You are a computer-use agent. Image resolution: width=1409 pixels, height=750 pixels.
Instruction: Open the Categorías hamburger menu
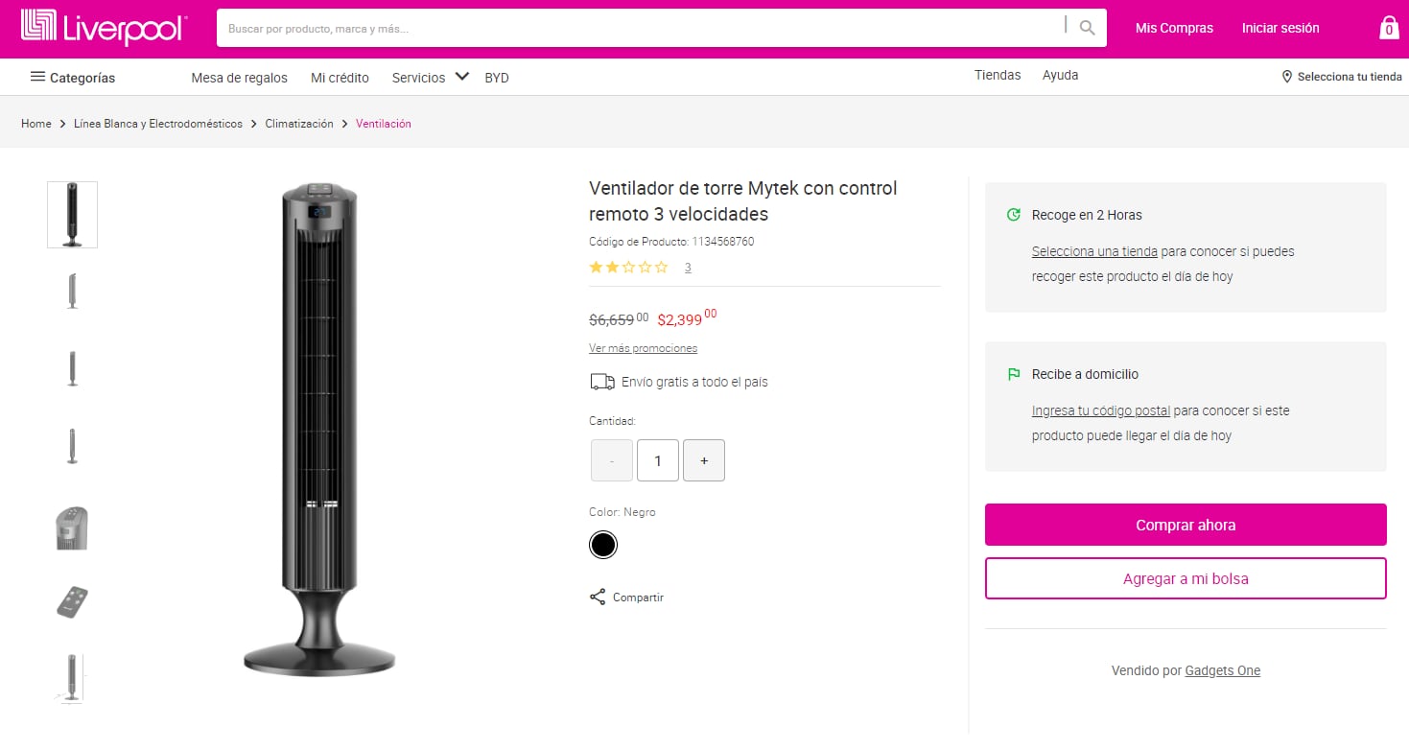tap(36, 77)
